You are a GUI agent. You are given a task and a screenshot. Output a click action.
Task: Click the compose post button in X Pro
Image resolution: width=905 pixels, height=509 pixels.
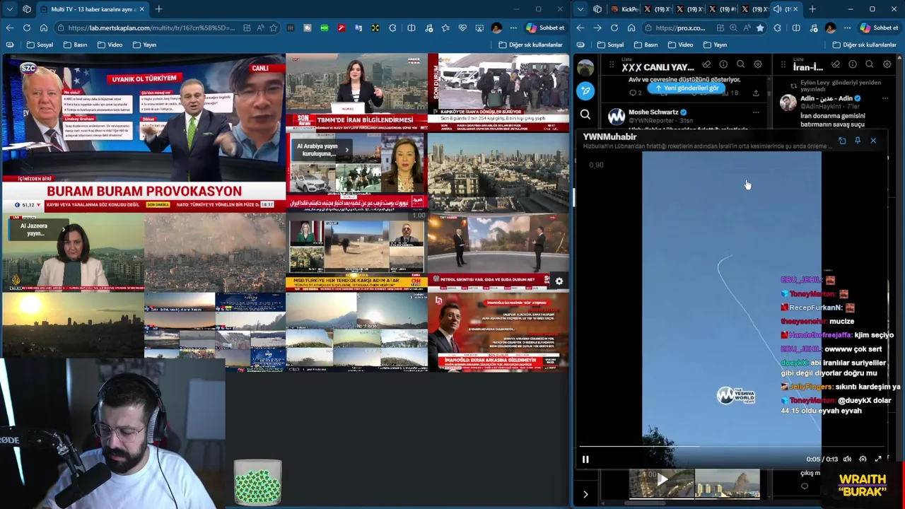pyautogui.click(x=585, y=90)
